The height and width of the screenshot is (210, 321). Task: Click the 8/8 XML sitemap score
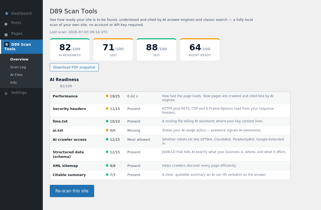113,166
